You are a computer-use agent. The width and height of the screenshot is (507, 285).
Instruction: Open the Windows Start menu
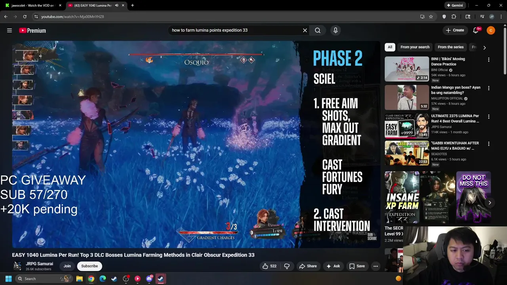pos(8,279)
